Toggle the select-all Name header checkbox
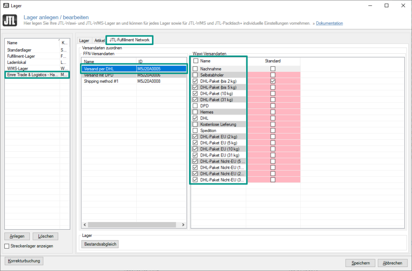 (x=195, y=61)
